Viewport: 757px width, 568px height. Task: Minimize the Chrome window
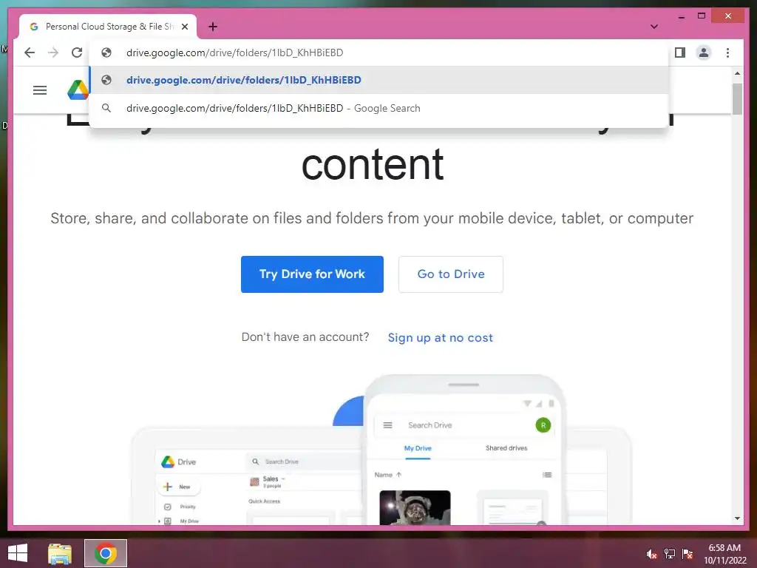pos(681,16)
